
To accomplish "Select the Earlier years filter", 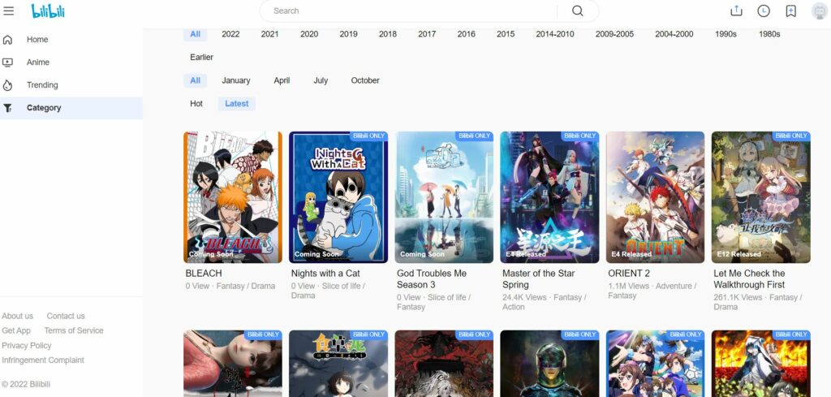I will click(x=201, y=58).
